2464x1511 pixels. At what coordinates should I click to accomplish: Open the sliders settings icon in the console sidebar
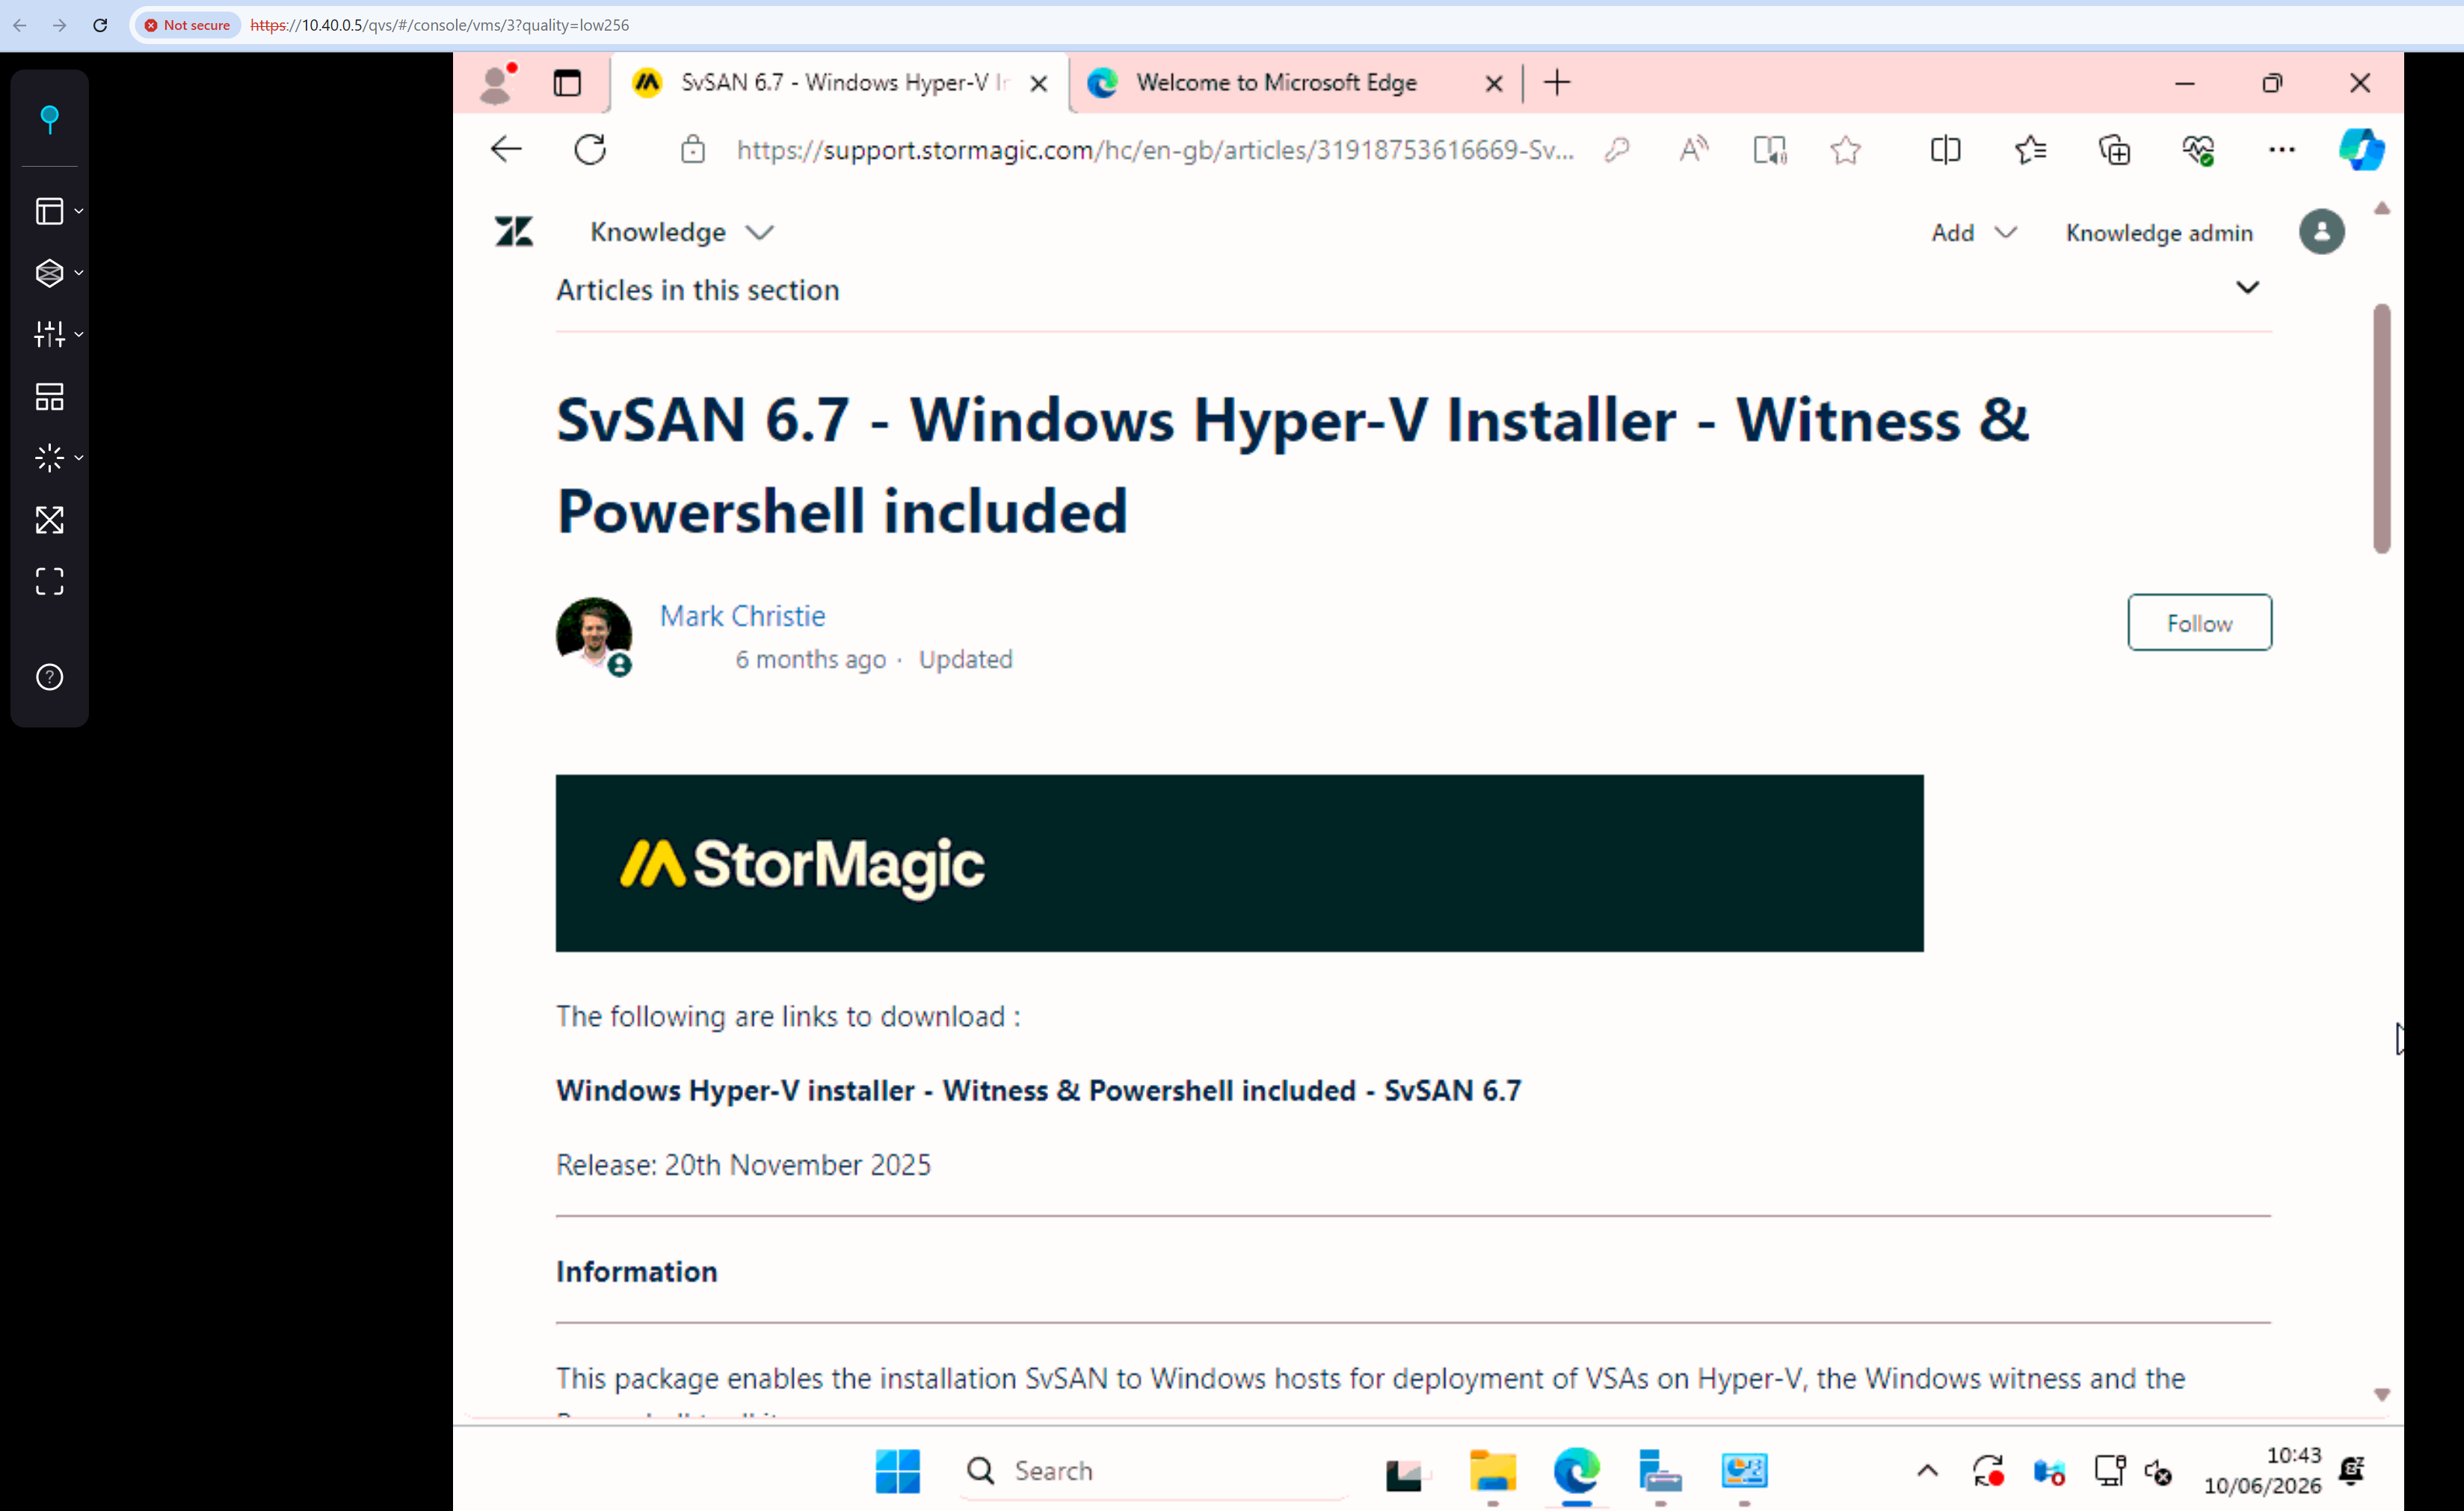49,334
